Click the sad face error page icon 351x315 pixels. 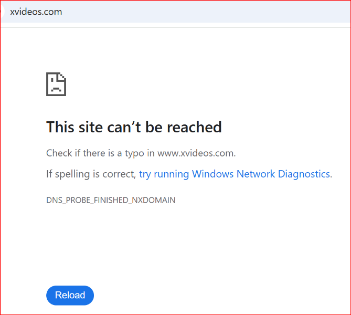[x=56, y=84]
